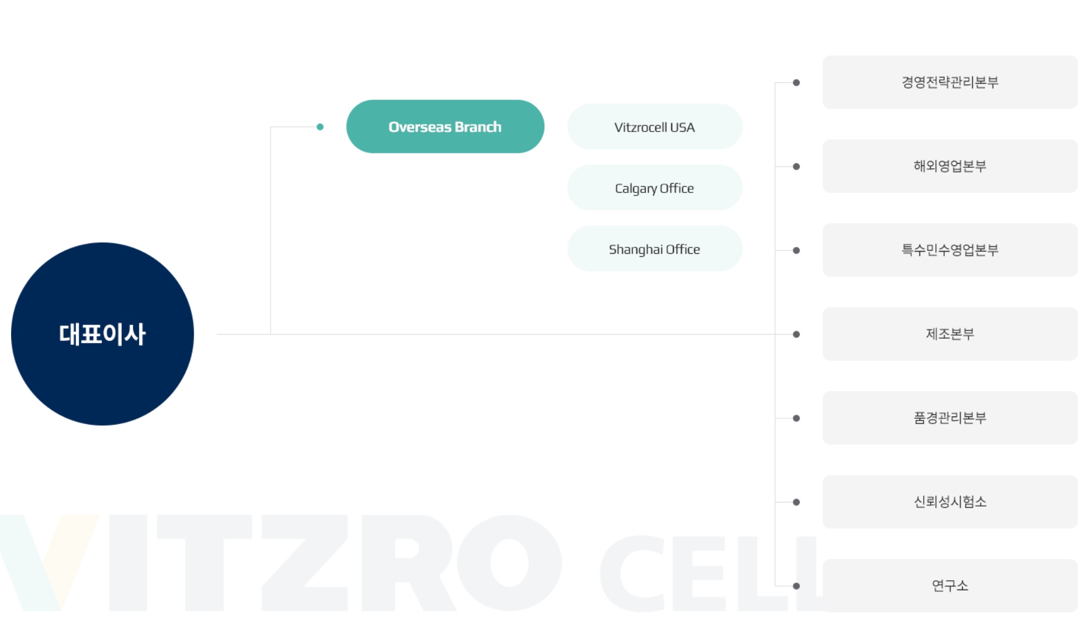Open the Vitzrocell USA entry
This screenshot has height=620, width=1092.
655,127
